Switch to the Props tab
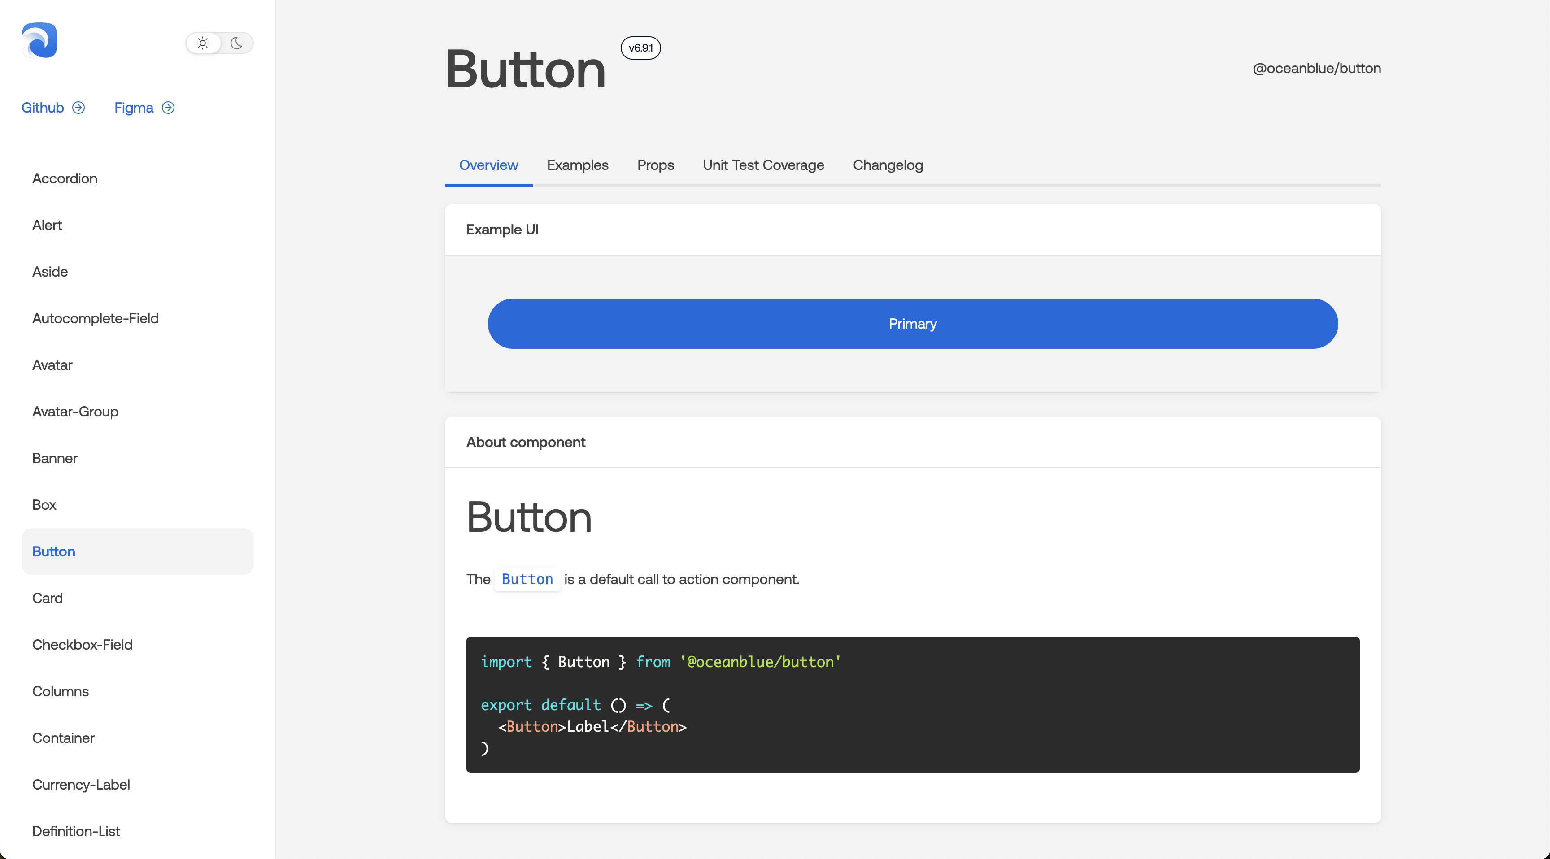The image size is (1550, 859). 655,165
